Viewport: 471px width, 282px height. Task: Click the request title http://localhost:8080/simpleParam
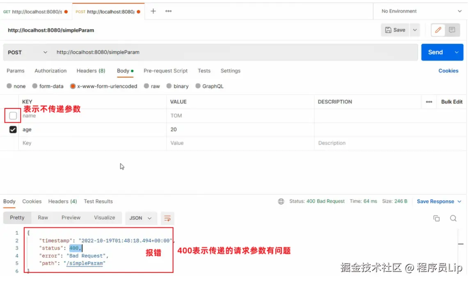click(x=51, y=30)
